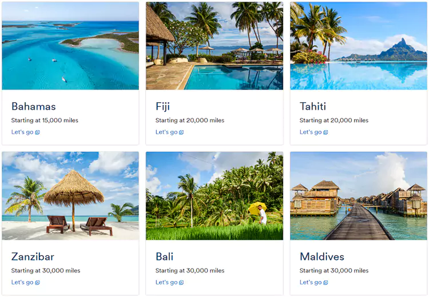The height and width of the screenshot is (297, 429).
Task: Click the external-link icon beside Fiji Let's go
Action: tap(182, 133)
